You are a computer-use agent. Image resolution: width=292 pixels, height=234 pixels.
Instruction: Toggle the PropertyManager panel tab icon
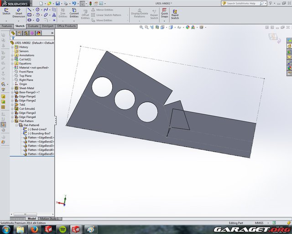[19, 33]
